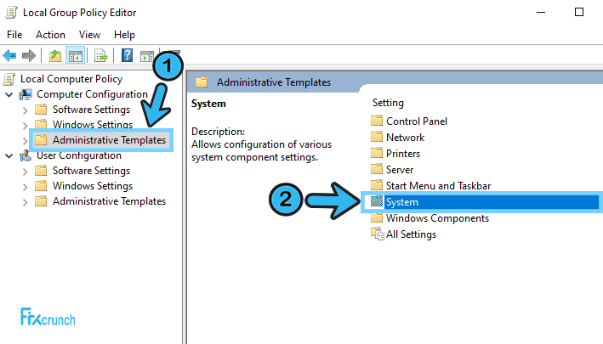This screenshot has height=344, width=603.
Task: Select the Windows Components entry text
Action: 438,218
